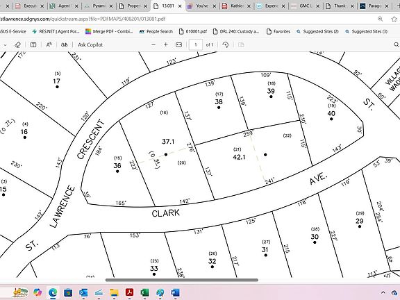Image resolution: width=400 pixels, height=300 pixels.
Task: Open the Merge PDF bookmark
Action: pyautogui.click(x=109, y=31)
